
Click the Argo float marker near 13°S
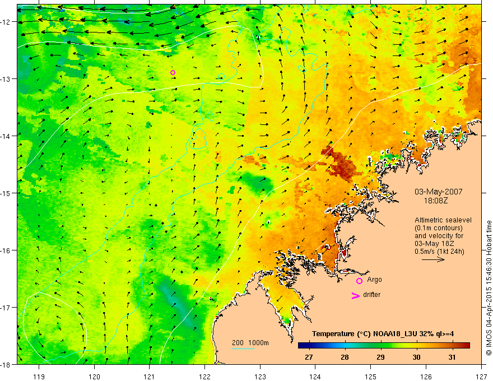pos(173,73)
